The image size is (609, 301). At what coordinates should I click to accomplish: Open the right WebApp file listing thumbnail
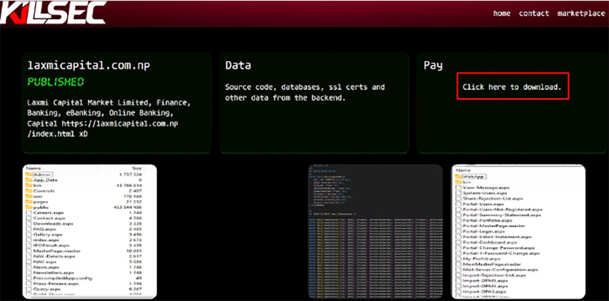tap(518, 232)
